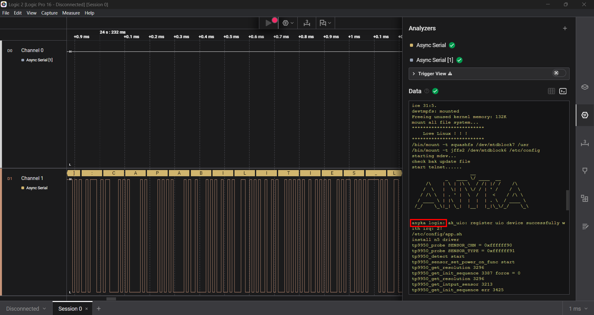Start capture with the play button

tap(268, 23)
